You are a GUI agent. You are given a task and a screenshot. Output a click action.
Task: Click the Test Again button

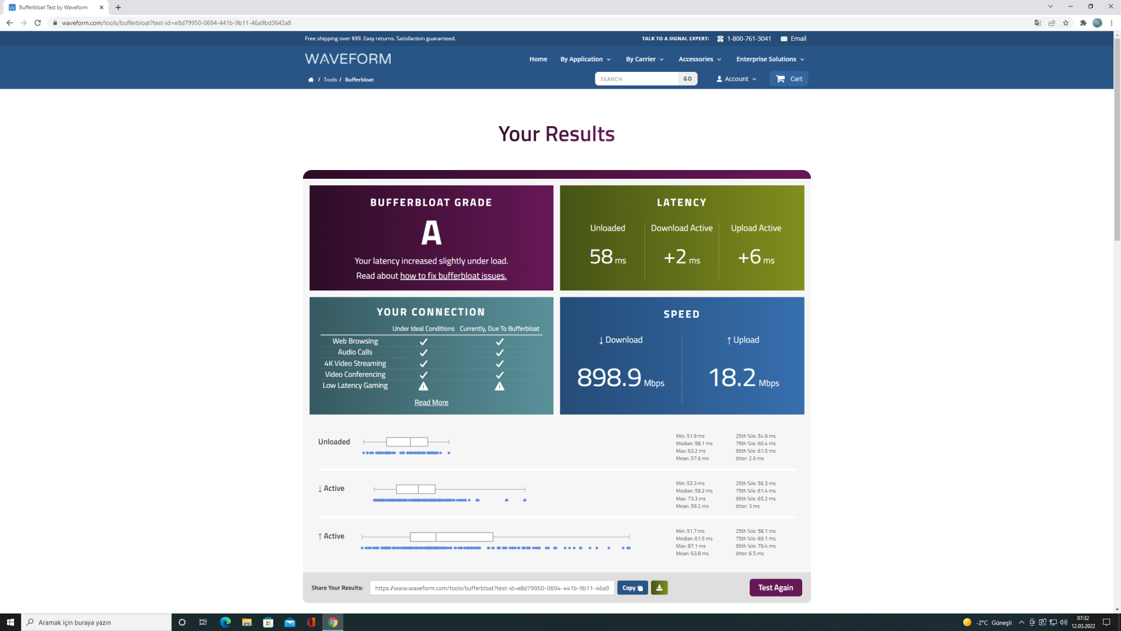tap(775, 588)
